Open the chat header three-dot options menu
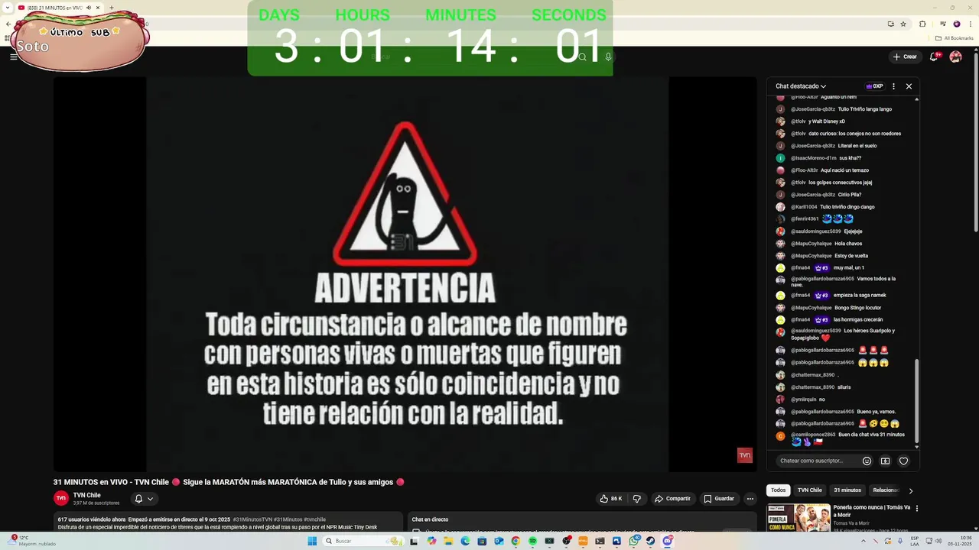 [893, 86]
